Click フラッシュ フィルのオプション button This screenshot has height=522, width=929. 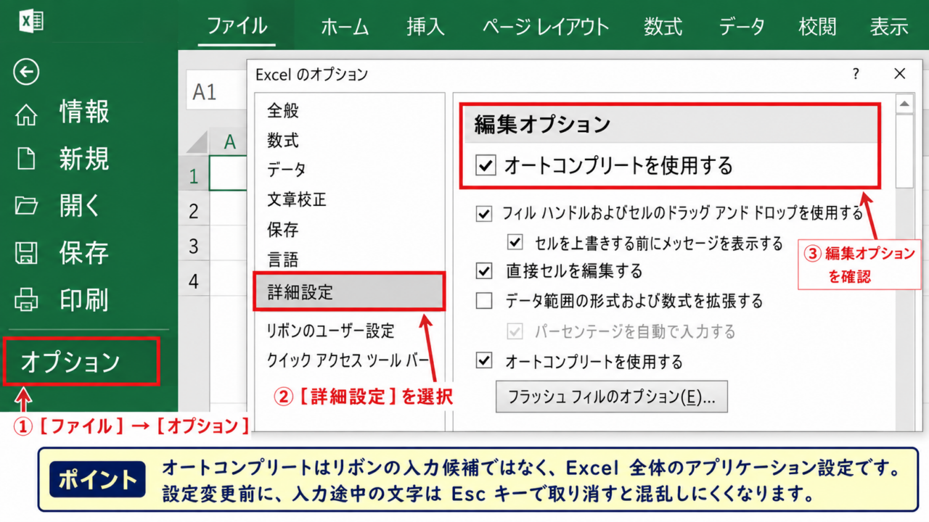pos(612,397)
